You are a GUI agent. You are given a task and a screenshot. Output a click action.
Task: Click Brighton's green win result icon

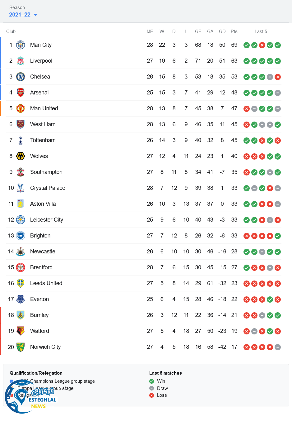click(x=278, y=236)
